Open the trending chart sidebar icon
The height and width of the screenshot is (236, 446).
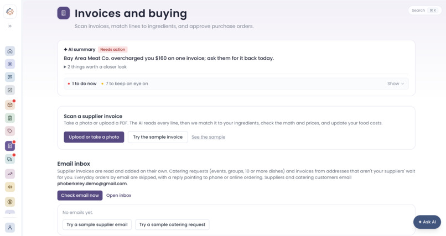coord(10,174)
